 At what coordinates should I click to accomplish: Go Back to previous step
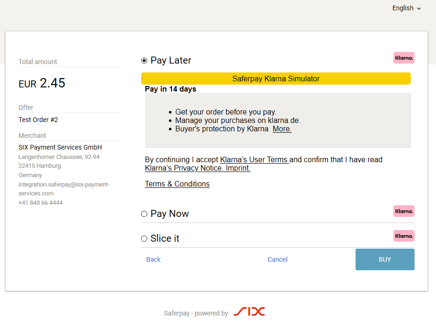pyautogui.click(x=153, y=259)
